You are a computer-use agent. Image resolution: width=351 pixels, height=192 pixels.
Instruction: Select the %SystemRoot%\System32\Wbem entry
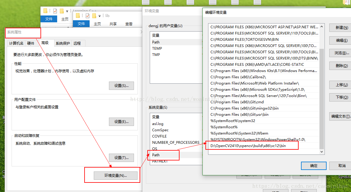[264, 133]
